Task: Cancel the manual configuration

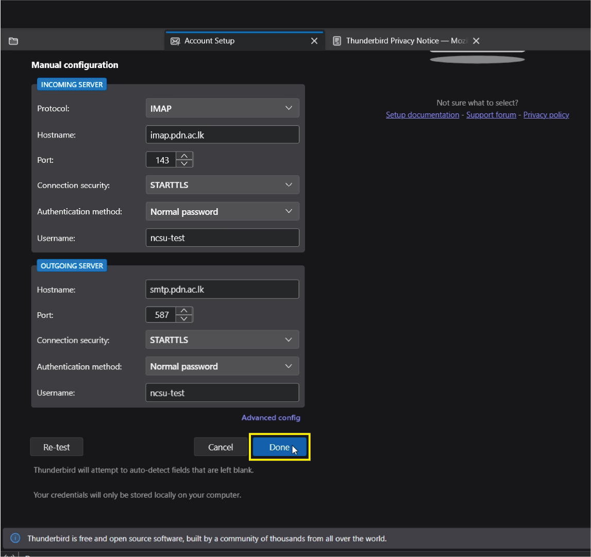Action: 221,447
